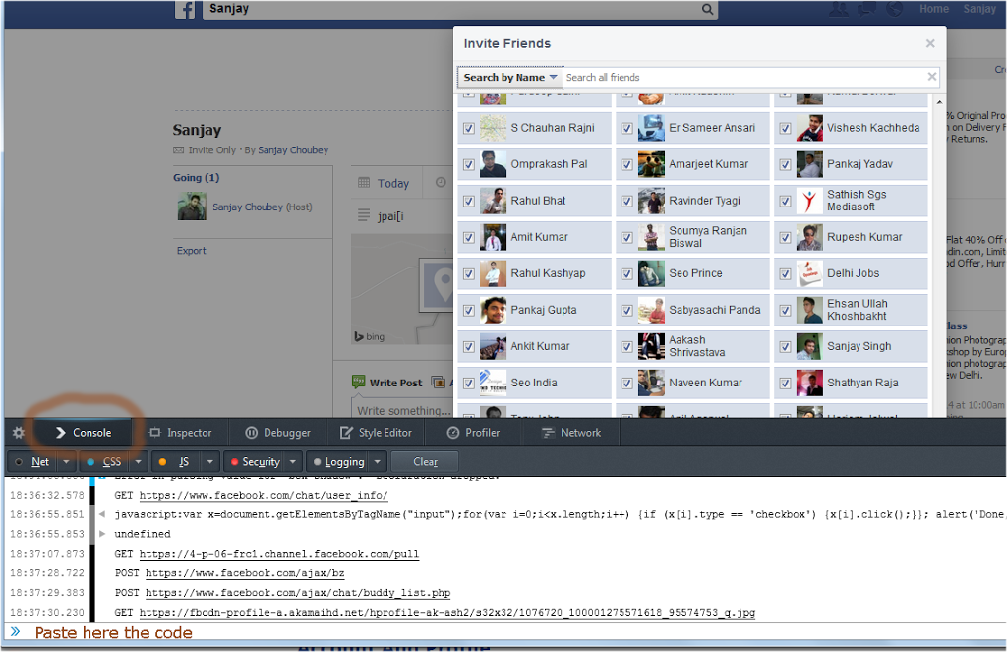Uncheck S Chauhan Rajni checkbox
This screenshot has height=652, width=1007.
469,129
